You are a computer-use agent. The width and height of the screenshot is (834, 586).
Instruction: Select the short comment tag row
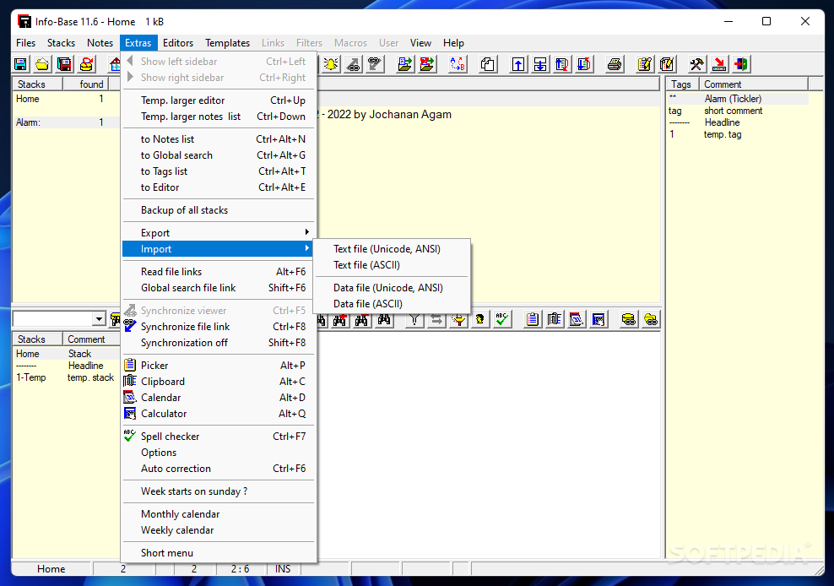(x=737, y=111)
